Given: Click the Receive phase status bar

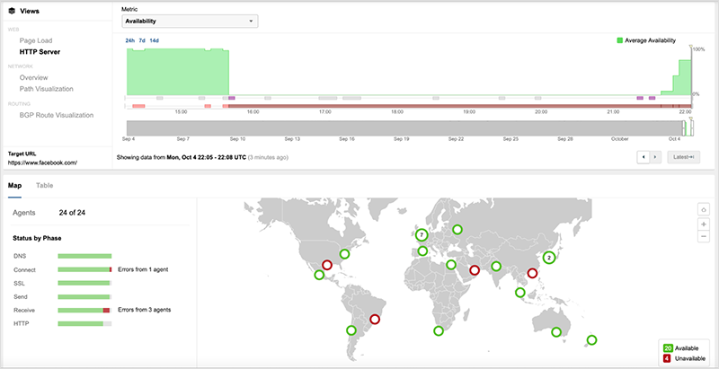Looking at the screenshot, I should 84,310.
